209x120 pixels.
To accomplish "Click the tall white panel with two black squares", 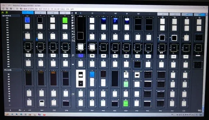I will coord(81,79).
